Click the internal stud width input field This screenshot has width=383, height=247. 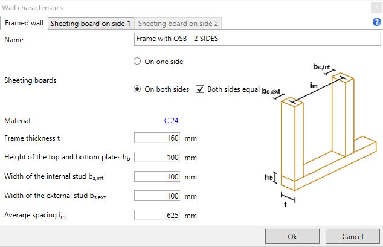(158, 177)
